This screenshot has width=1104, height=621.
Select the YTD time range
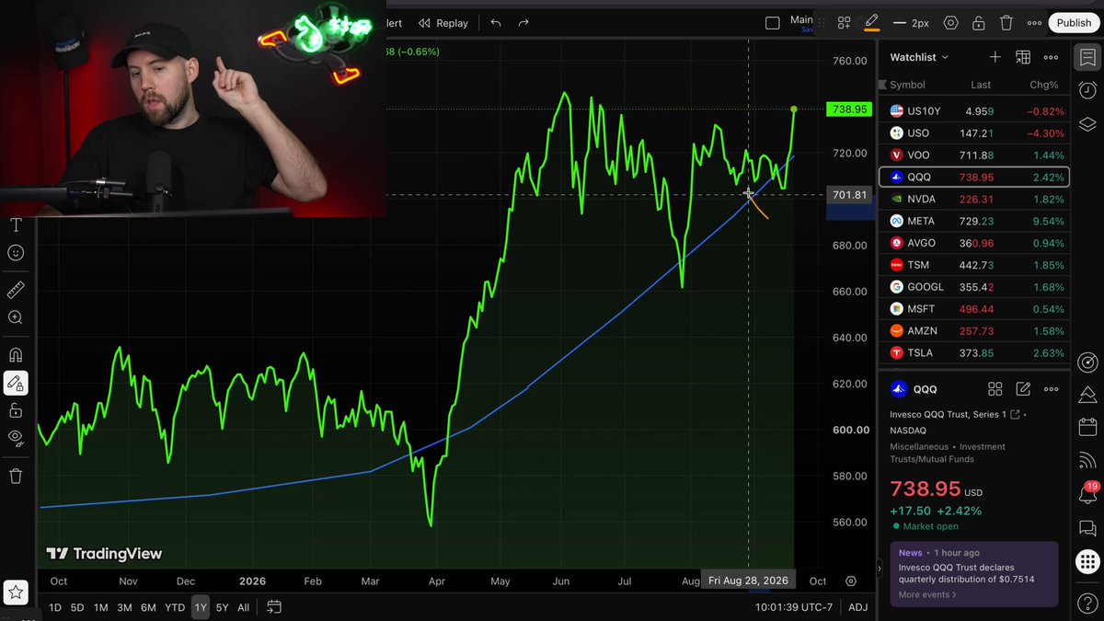pos(175,607)
